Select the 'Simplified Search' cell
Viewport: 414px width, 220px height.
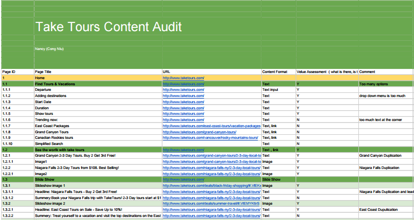pos(98,144)
